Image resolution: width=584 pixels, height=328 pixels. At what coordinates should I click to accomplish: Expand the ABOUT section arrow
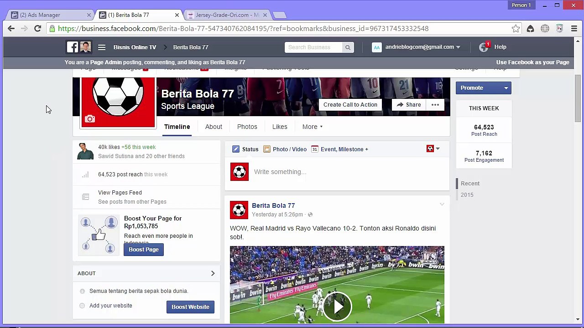point(213,273)
